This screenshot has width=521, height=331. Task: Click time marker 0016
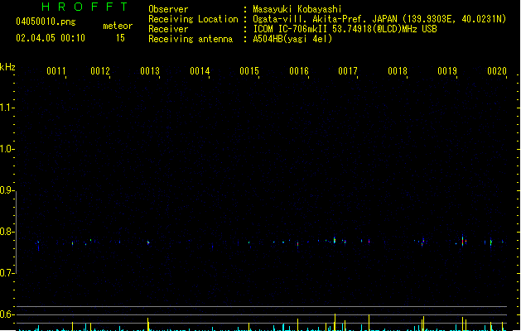[x=299, y=71]
